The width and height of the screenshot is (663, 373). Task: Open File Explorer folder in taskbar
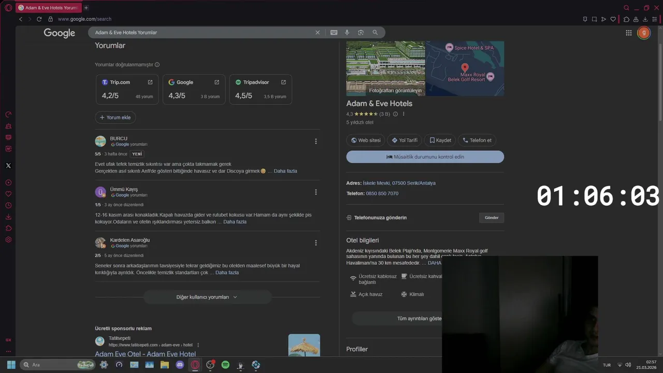tap(165, 365)
